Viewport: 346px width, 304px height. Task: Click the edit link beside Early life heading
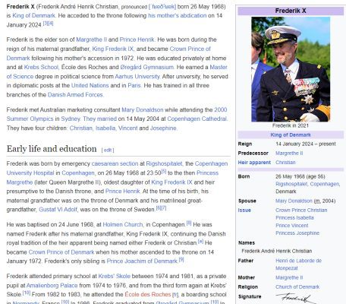tap(108, 150)
